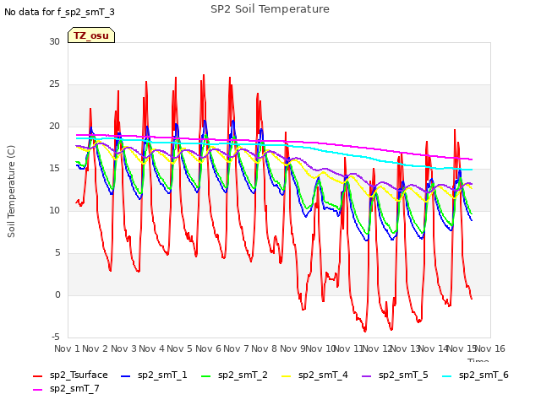Click the 25 y-axis tick label
Viewport: 541px width, 405px height.
click(54, 84)
